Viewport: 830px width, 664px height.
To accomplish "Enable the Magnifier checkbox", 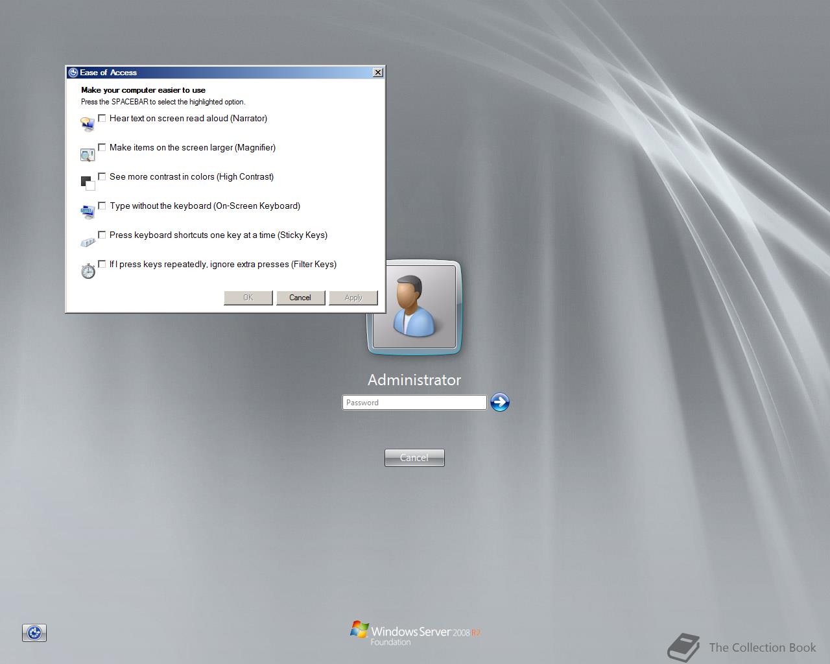I will click(102, 147).
